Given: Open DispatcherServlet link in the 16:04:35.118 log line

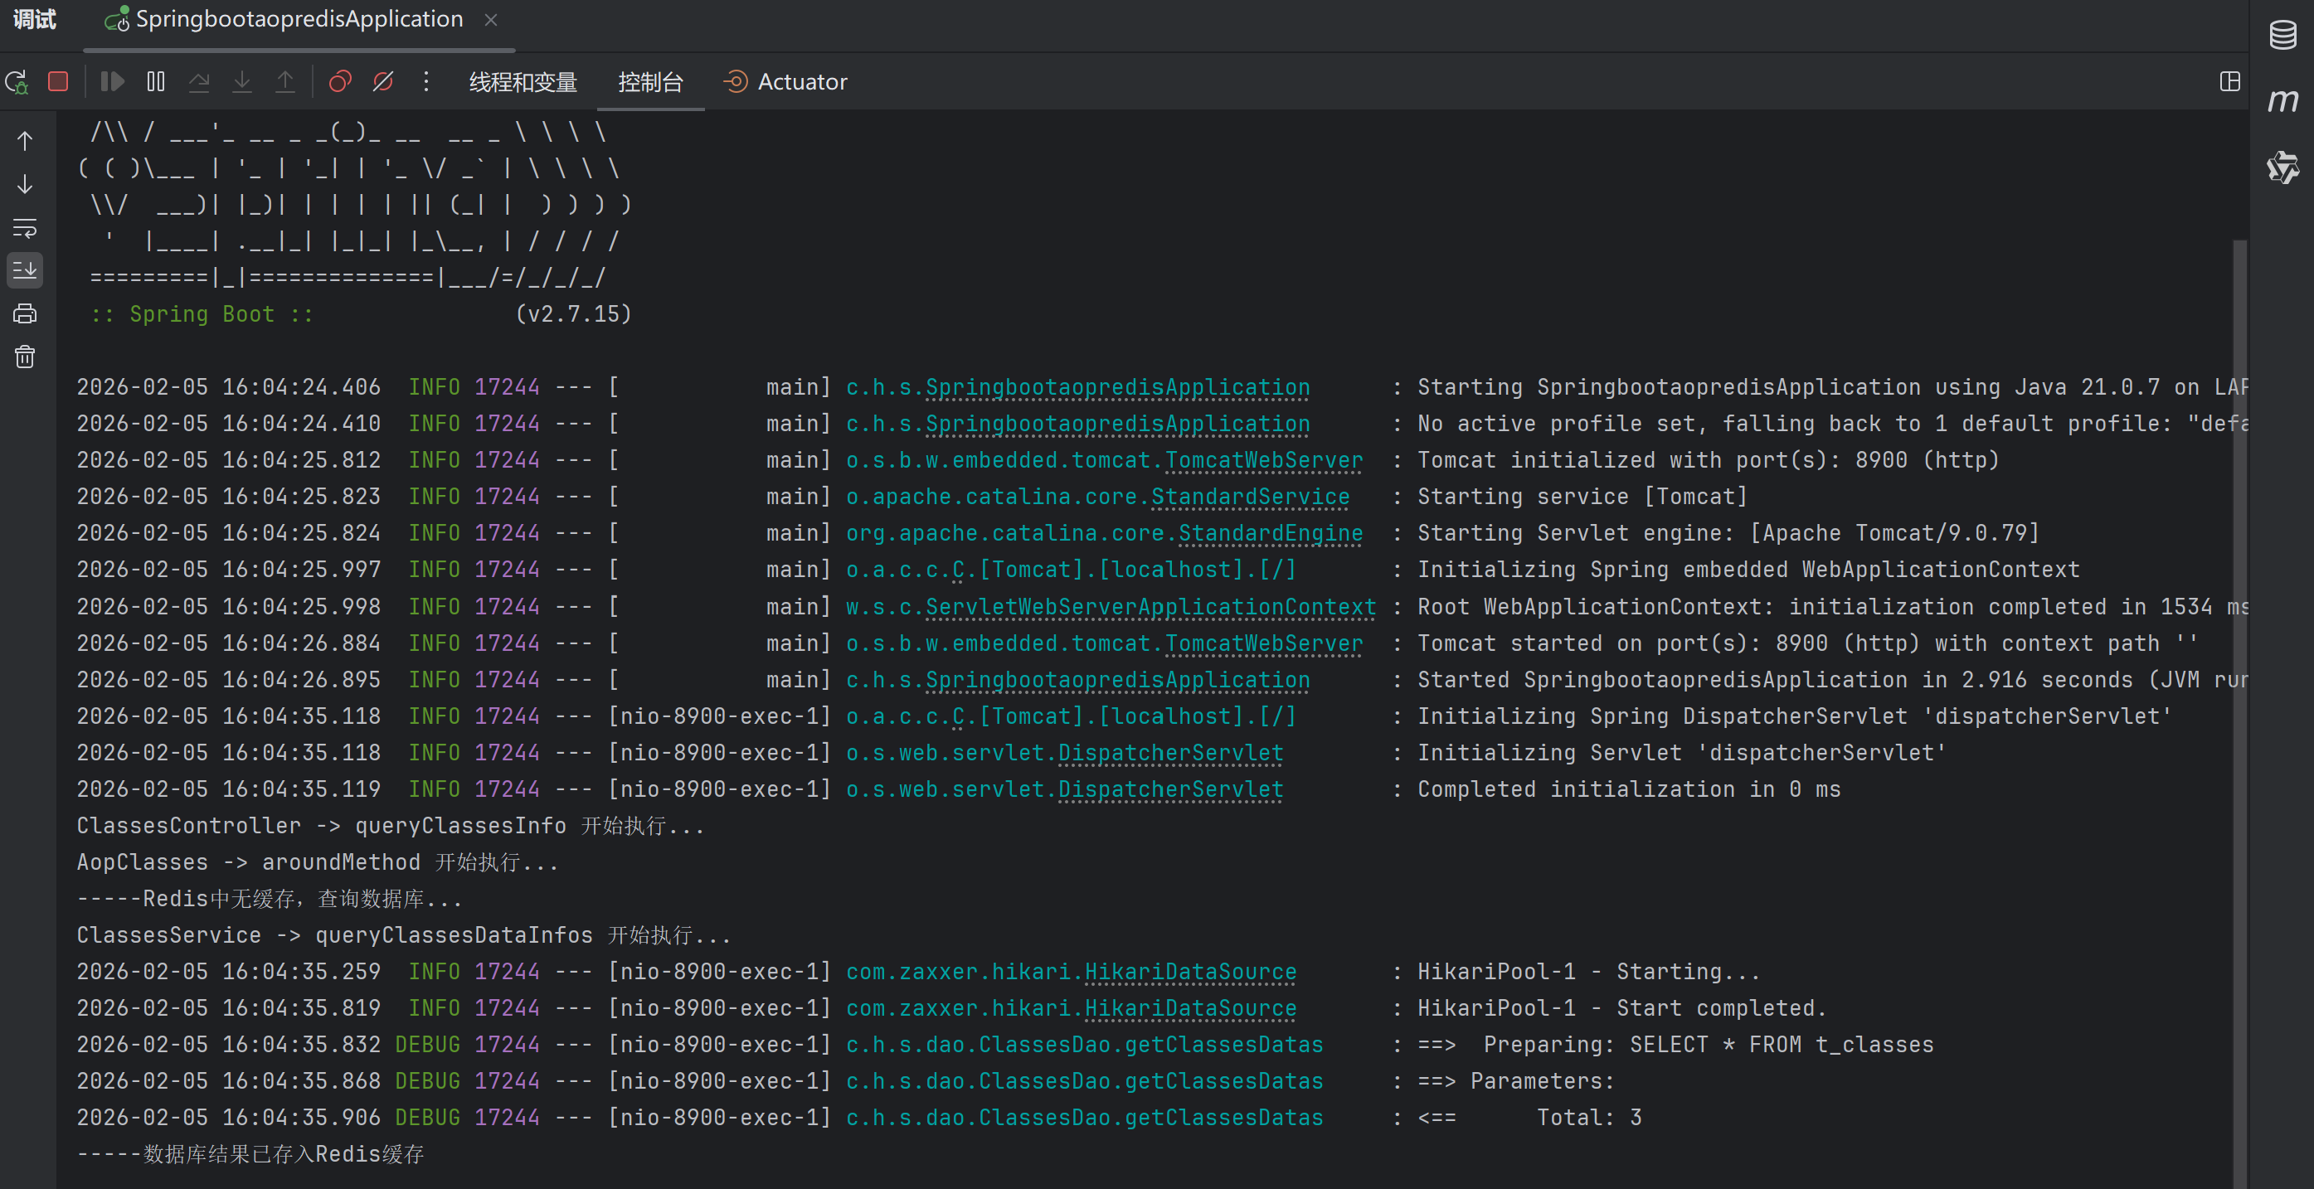Looking at the screenshot, I should coord(1169,753).
